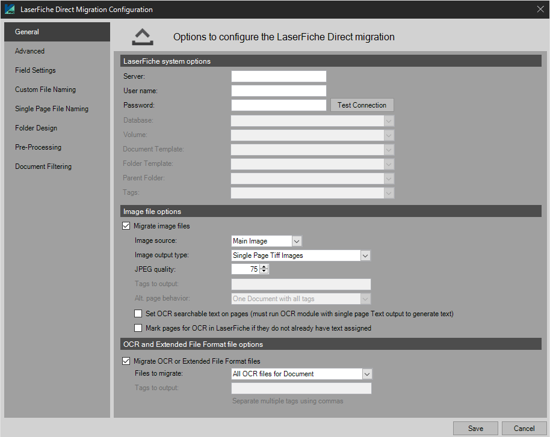
Task: Open the Document Filtering settings
Action: click(43, 166)
